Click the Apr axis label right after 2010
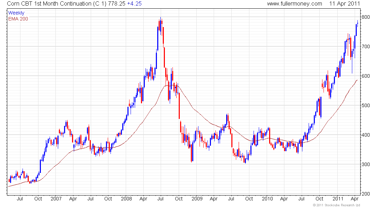 284,199
